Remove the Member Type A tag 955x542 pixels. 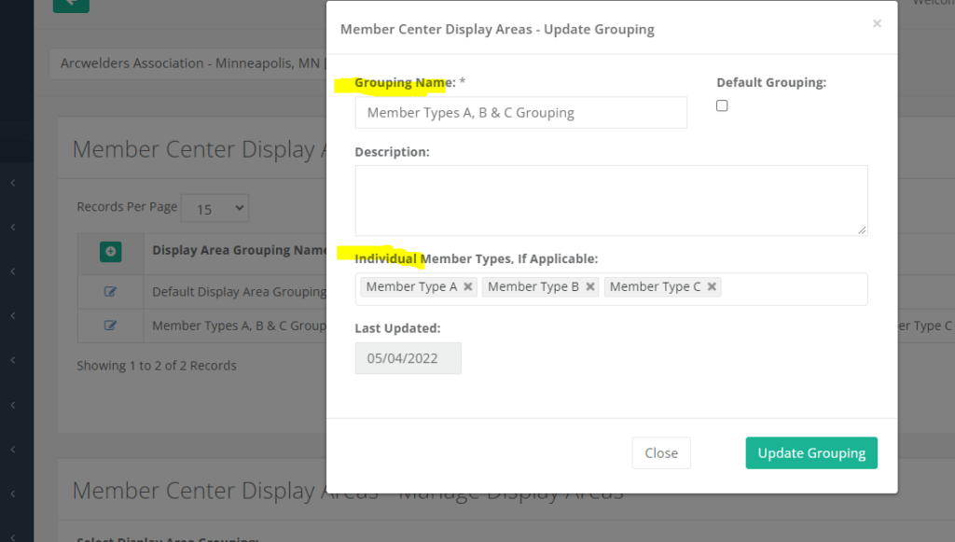468,287
